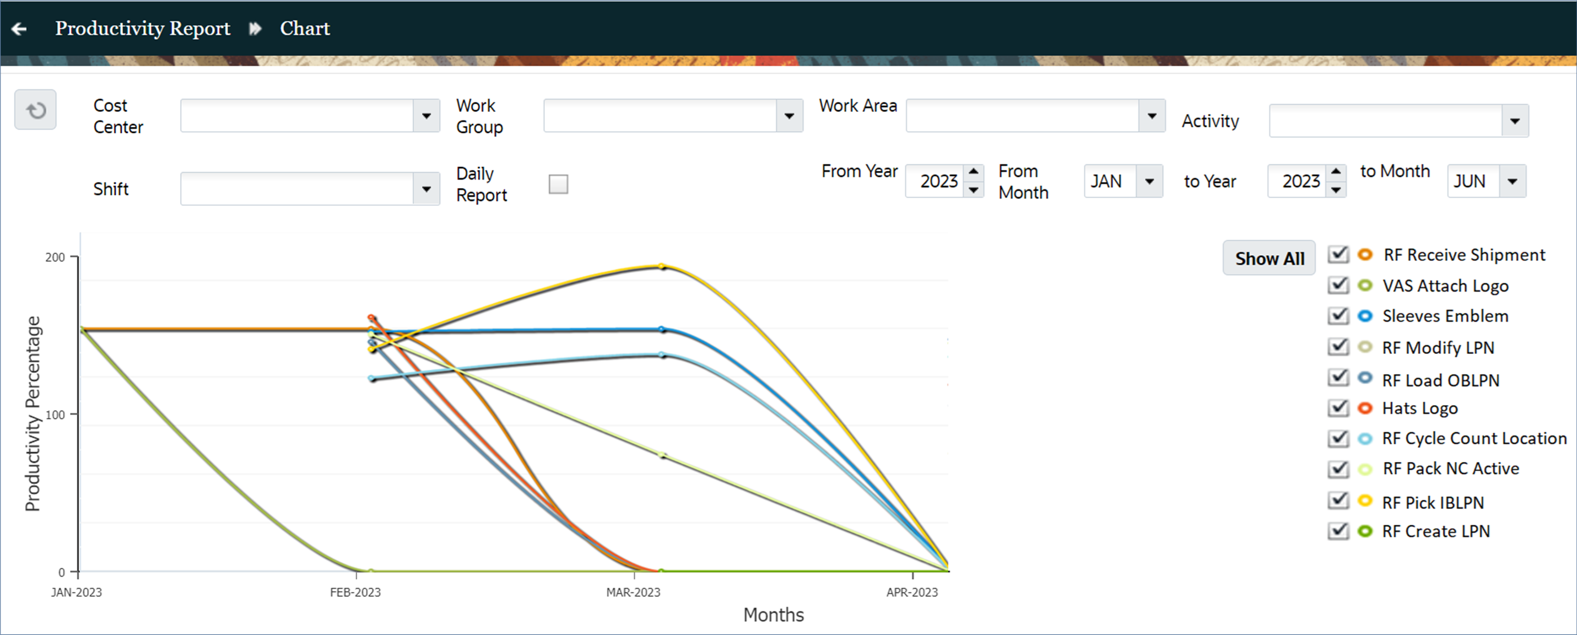Enable the Daily Report checkbox
The height and width of the screenshot is (635, 1577).
(x=558, y=184)
